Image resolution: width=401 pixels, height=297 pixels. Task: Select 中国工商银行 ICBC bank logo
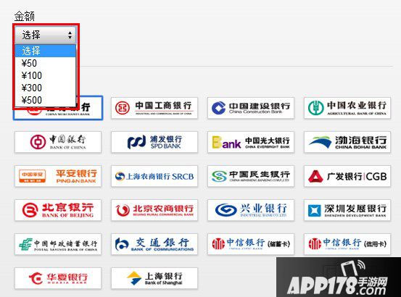coord(154,108)
